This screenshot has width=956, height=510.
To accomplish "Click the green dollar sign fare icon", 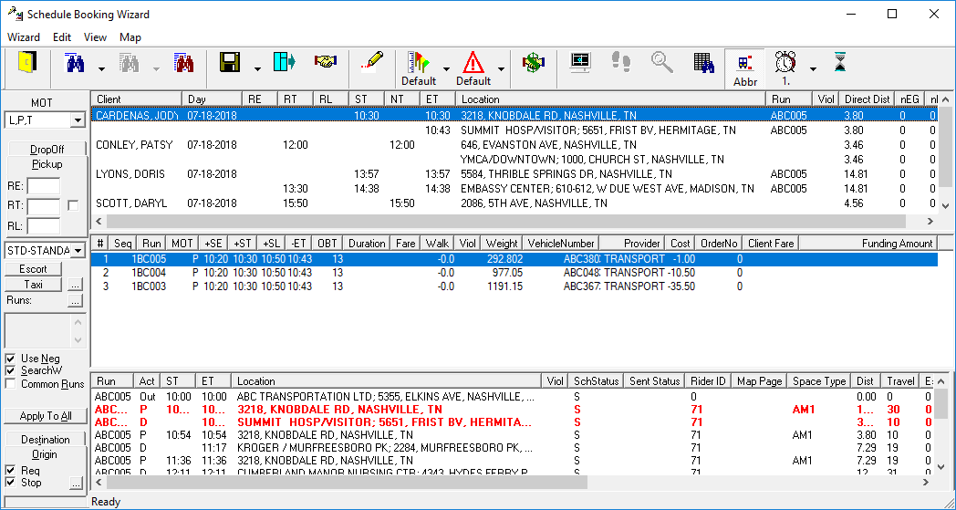I will tap(533, 63).
